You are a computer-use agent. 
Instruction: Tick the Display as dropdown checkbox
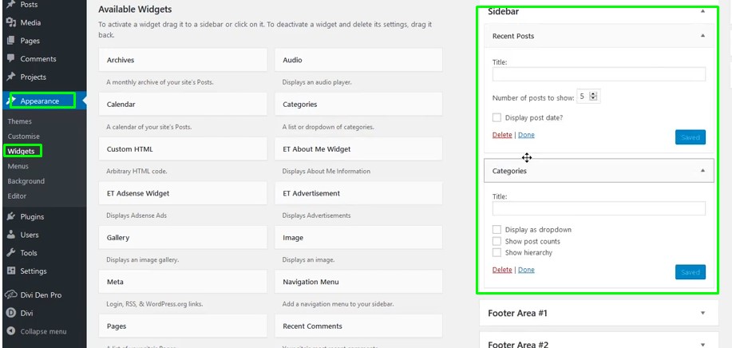(497, 230)
